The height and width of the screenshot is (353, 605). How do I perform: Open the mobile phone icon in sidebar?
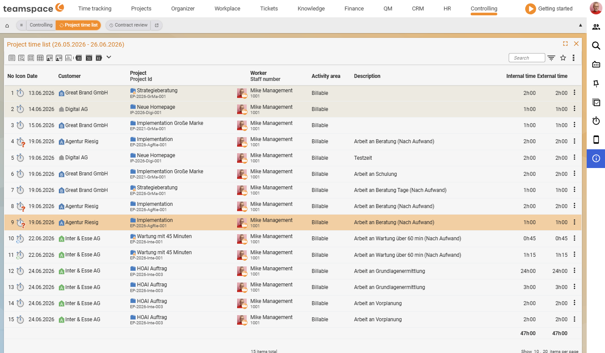pyautogui.click(x=596, y=140)
